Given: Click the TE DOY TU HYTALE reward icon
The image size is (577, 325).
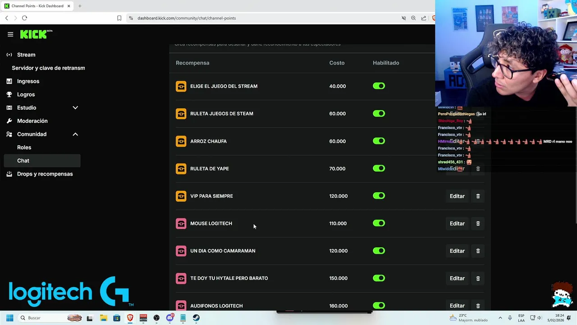Looking at the screenshot, I should click(181, 279).
